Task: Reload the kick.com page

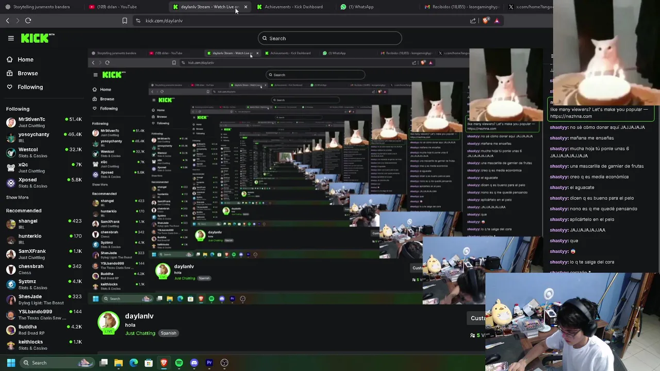Action: [x=28, y=21]
